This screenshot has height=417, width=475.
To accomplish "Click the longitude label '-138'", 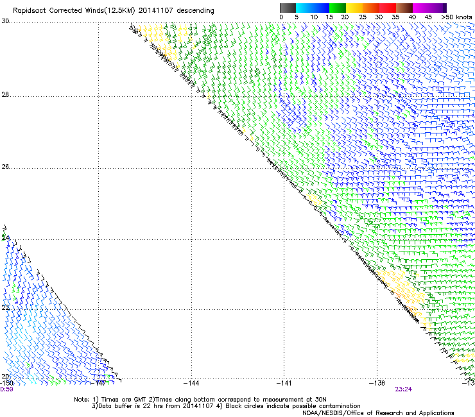I will 377,383.
